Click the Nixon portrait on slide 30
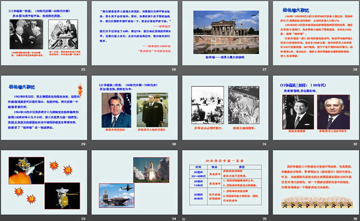Image resolution: width=360 pixels, height=221 pixels. point(116,110)
